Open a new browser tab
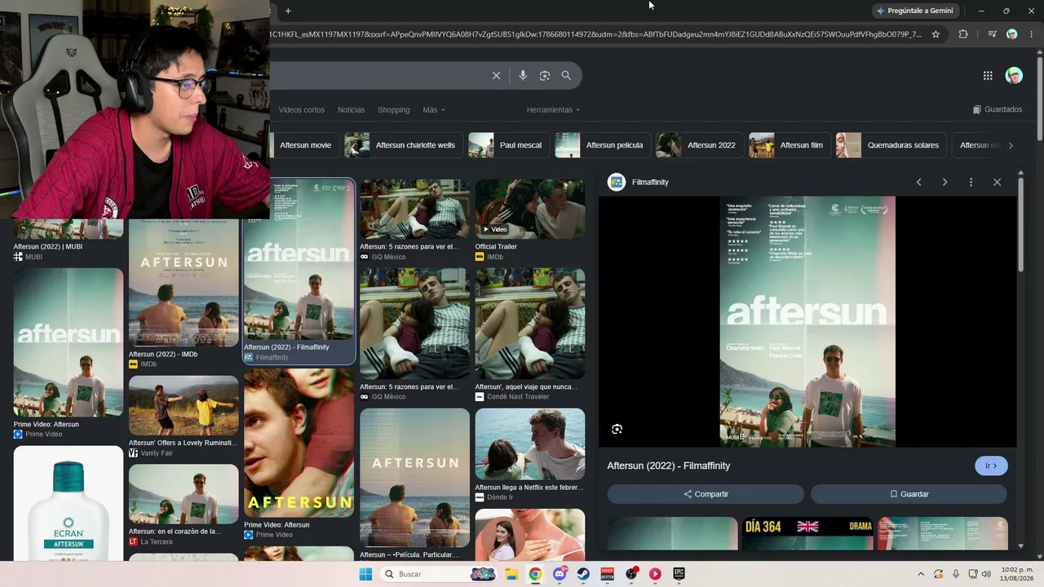This screenshot has height=587, width=1044. pos(288,11)
